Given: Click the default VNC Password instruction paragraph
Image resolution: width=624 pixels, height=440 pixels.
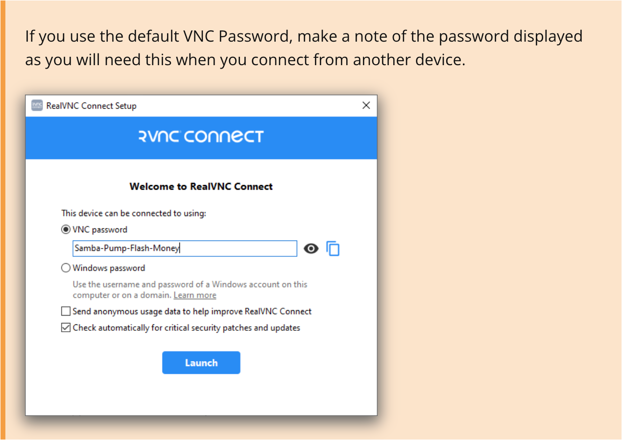Looking at the screenshot, I should pyautogui.click(x=304, y=48).
